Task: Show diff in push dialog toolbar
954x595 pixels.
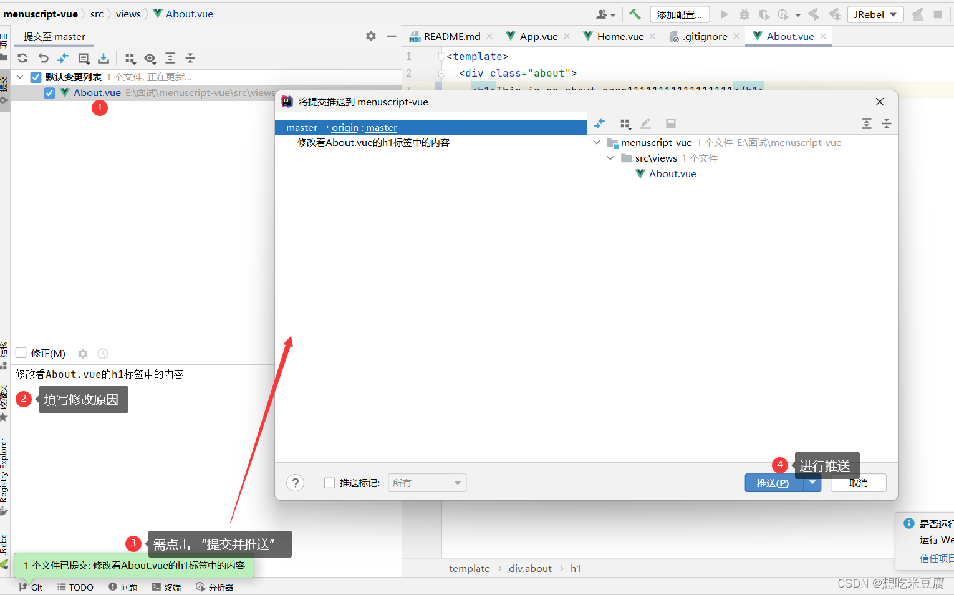Action: (x=599, y=123)
